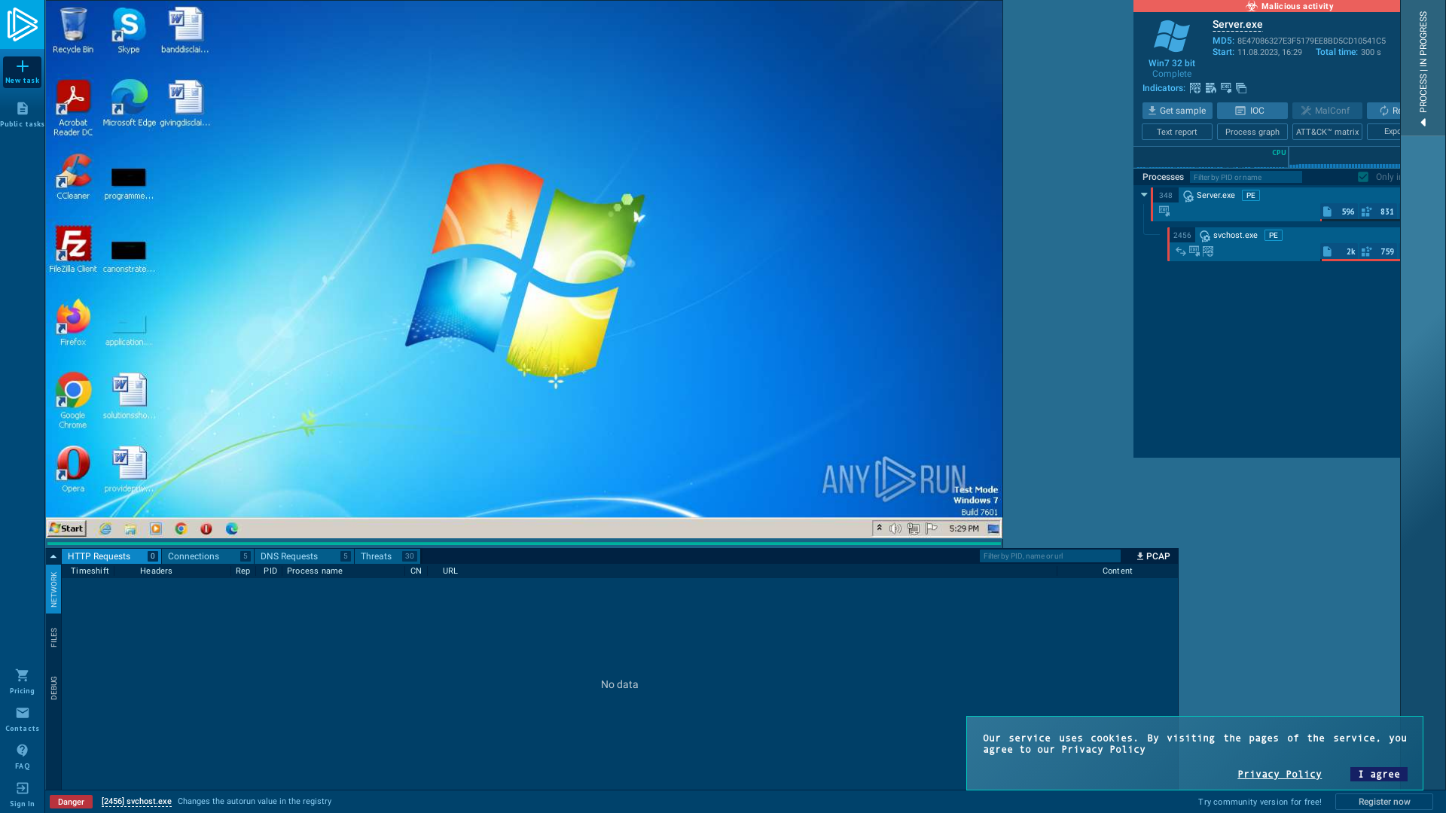Click the firewall indicator icon

tap(1210, 88)
